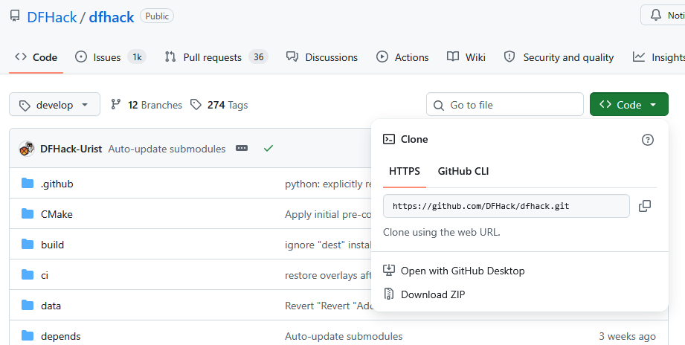Open the depends folder
Image resolution: width=685 pixels, height=345 pixels.
pos(61,337)
